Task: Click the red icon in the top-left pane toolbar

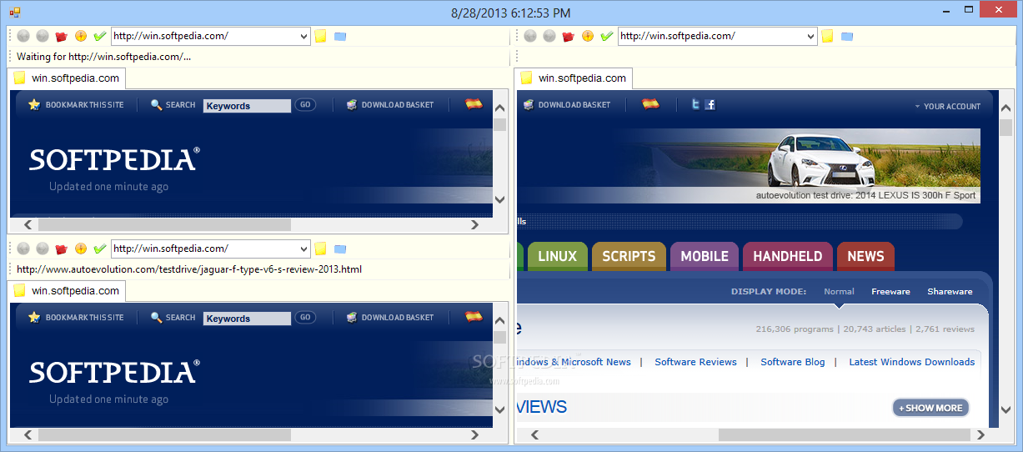Action: pos(61,36)
